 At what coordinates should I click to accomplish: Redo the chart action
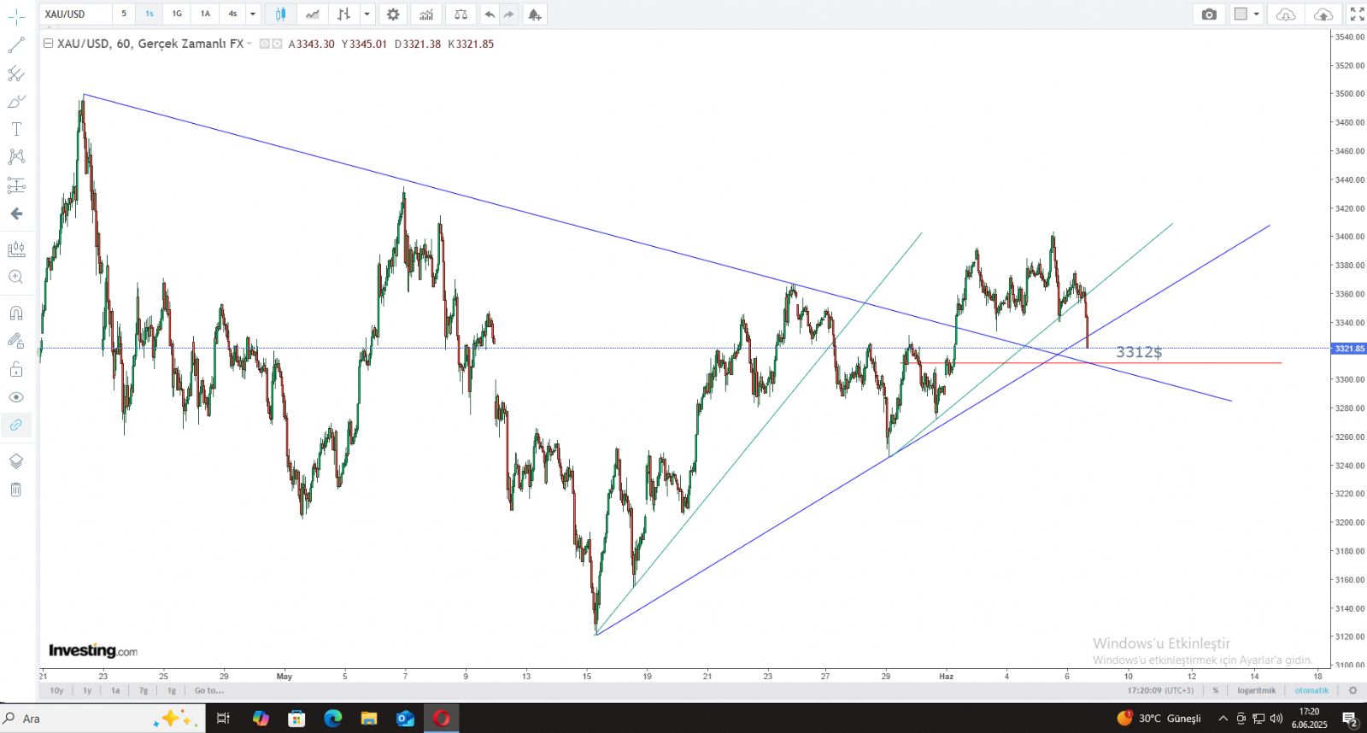pos(509,14)
